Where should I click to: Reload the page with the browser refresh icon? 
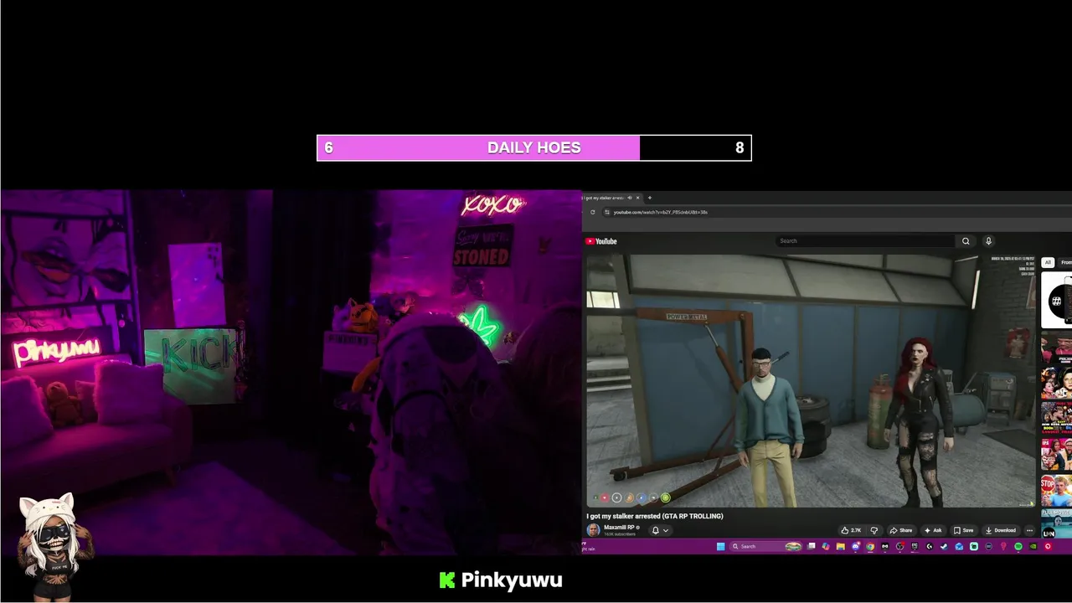pos(593,212)
